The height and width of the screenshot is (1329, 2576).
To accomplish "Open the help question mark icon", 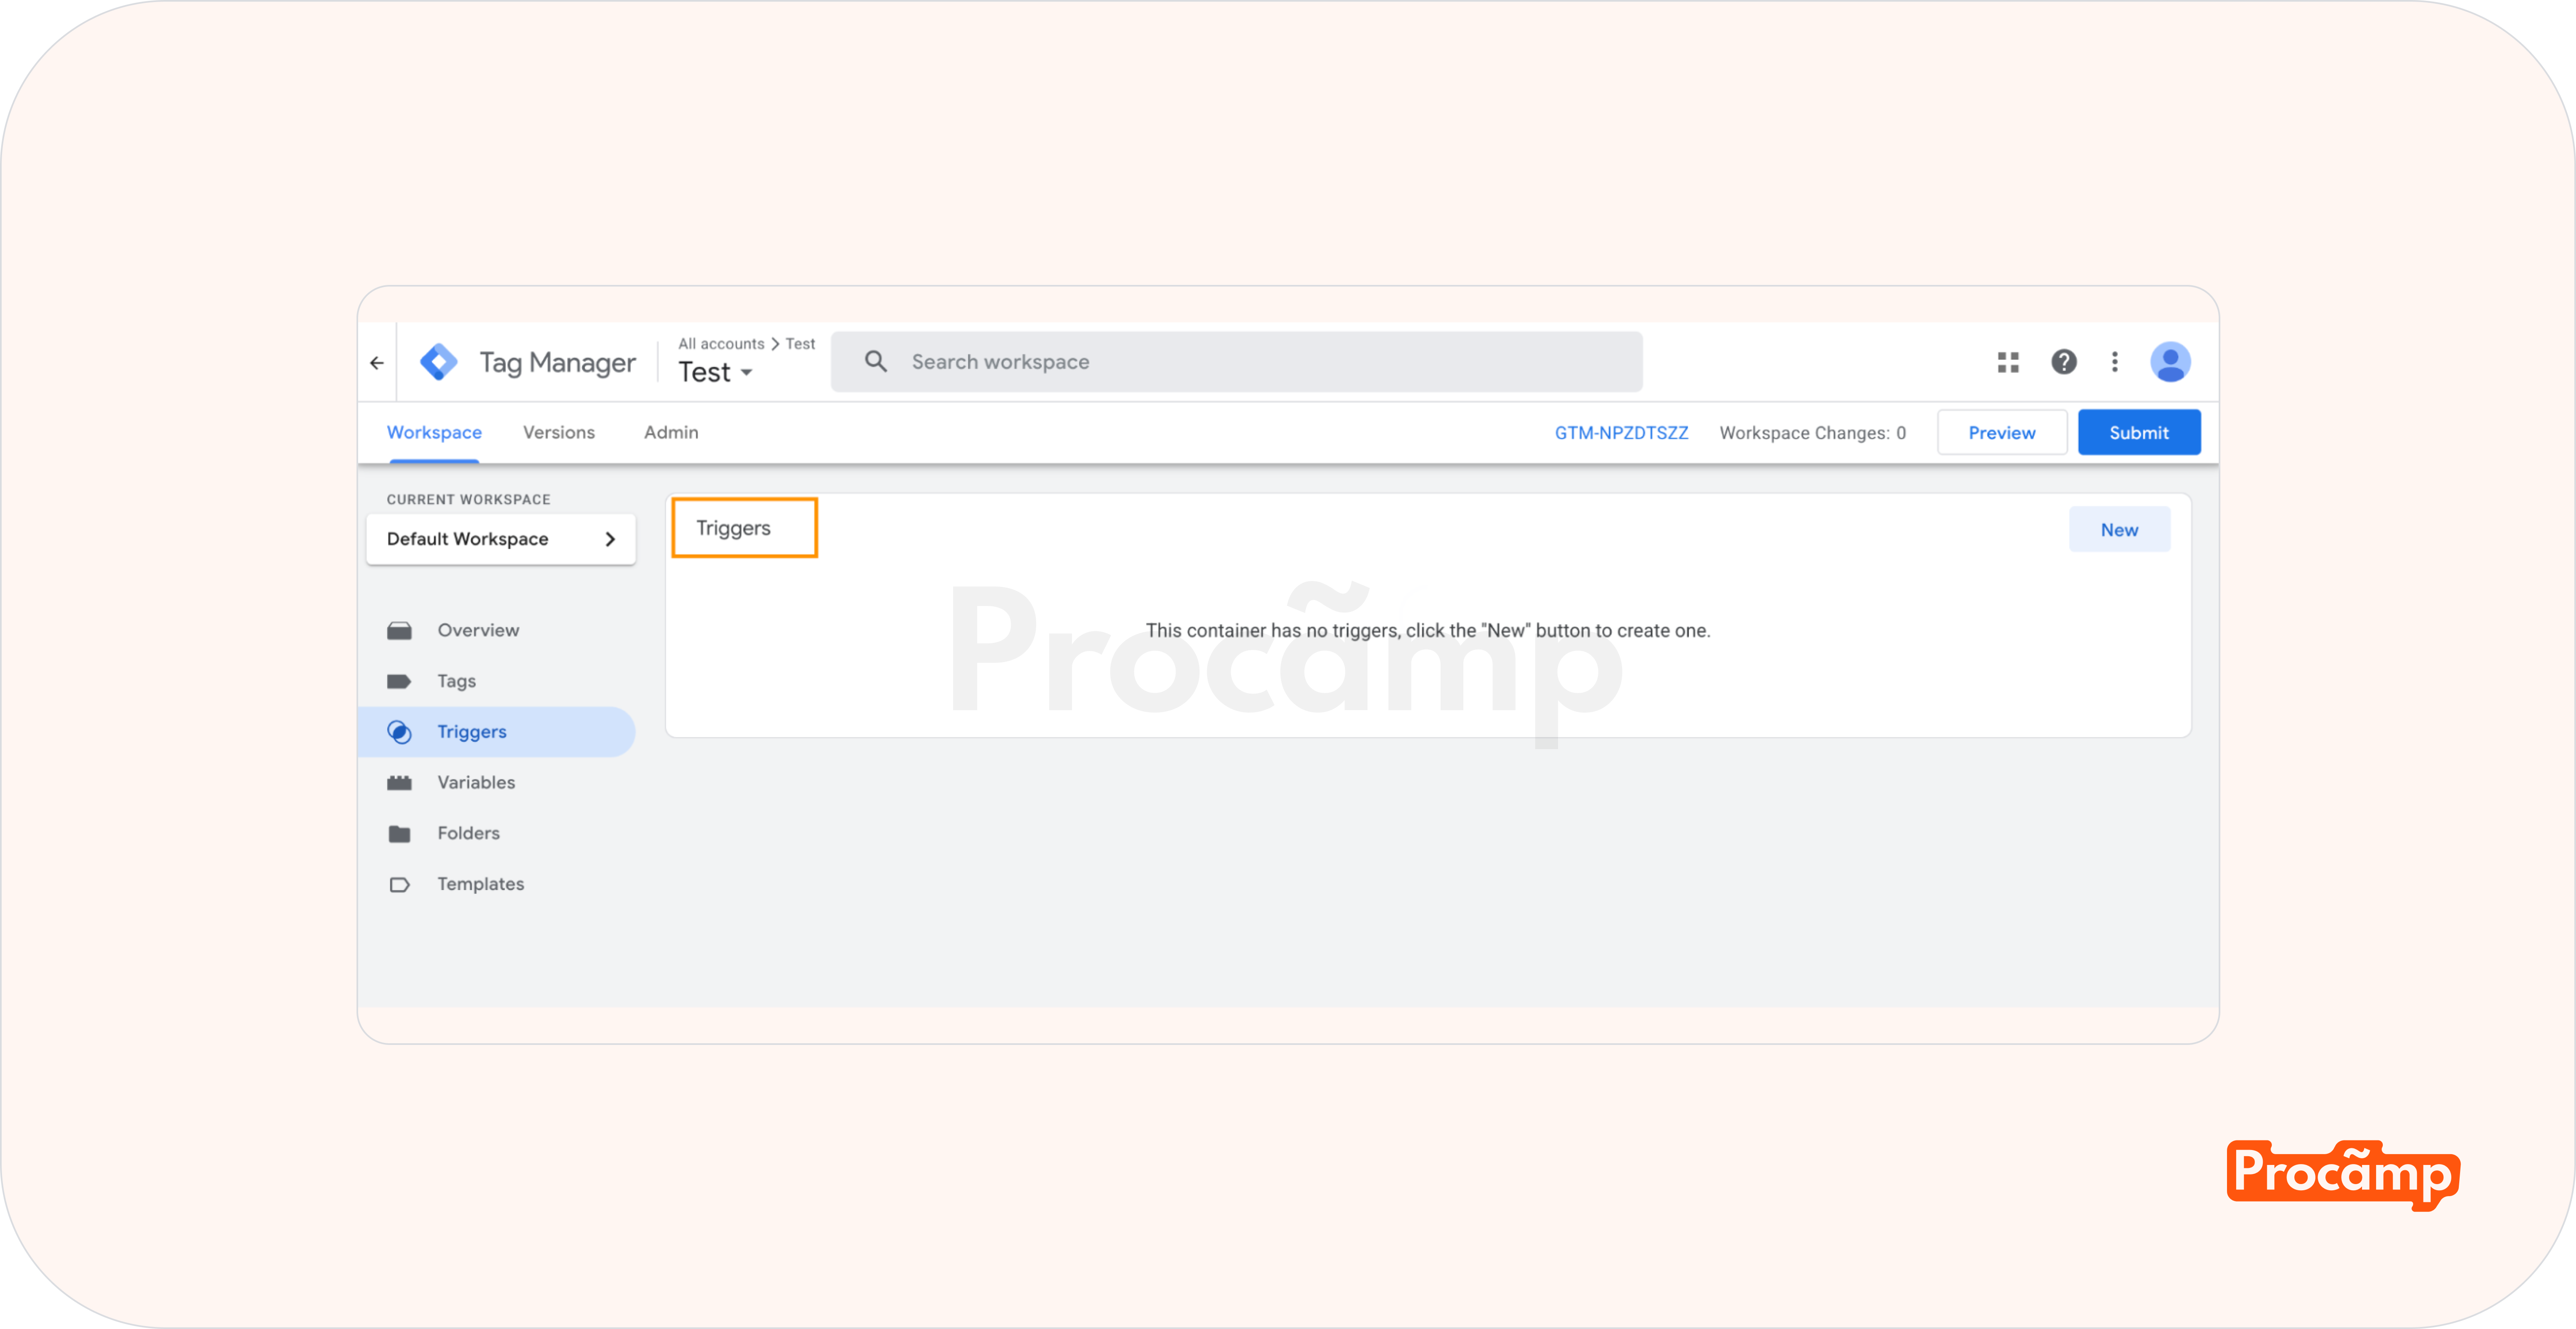I will tap(2064, 362).
